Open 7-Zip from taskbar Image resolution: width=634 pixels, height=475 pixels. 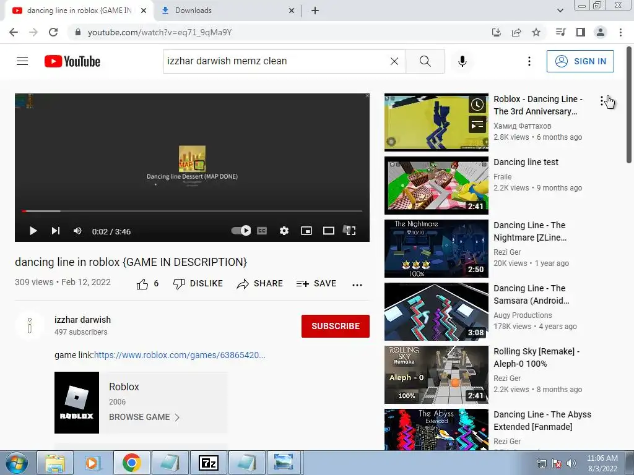(x=209, y=463)
